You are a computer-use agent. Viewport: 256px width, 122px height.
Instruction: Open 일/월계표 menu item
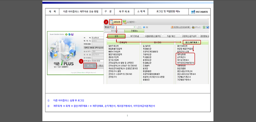[146, 46]
